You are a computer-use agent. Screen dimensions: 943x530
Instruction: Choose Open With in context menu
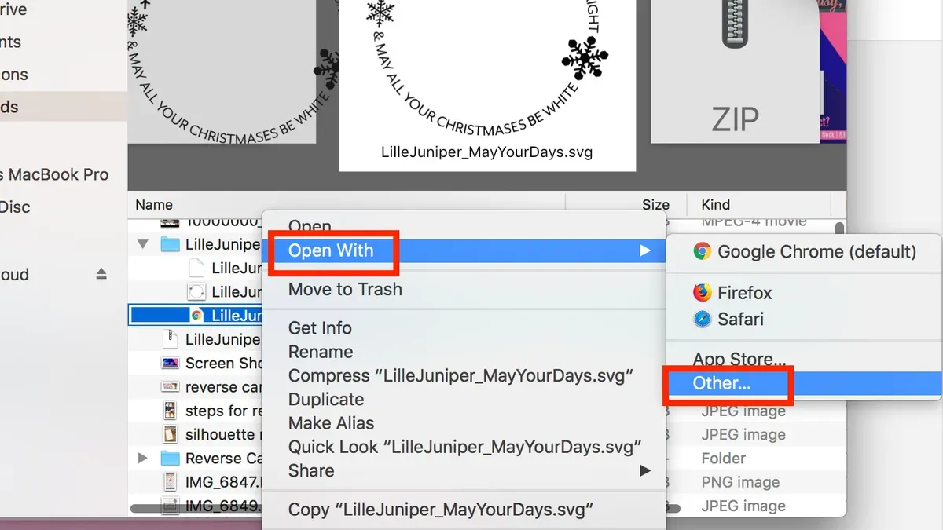point(464,250)
